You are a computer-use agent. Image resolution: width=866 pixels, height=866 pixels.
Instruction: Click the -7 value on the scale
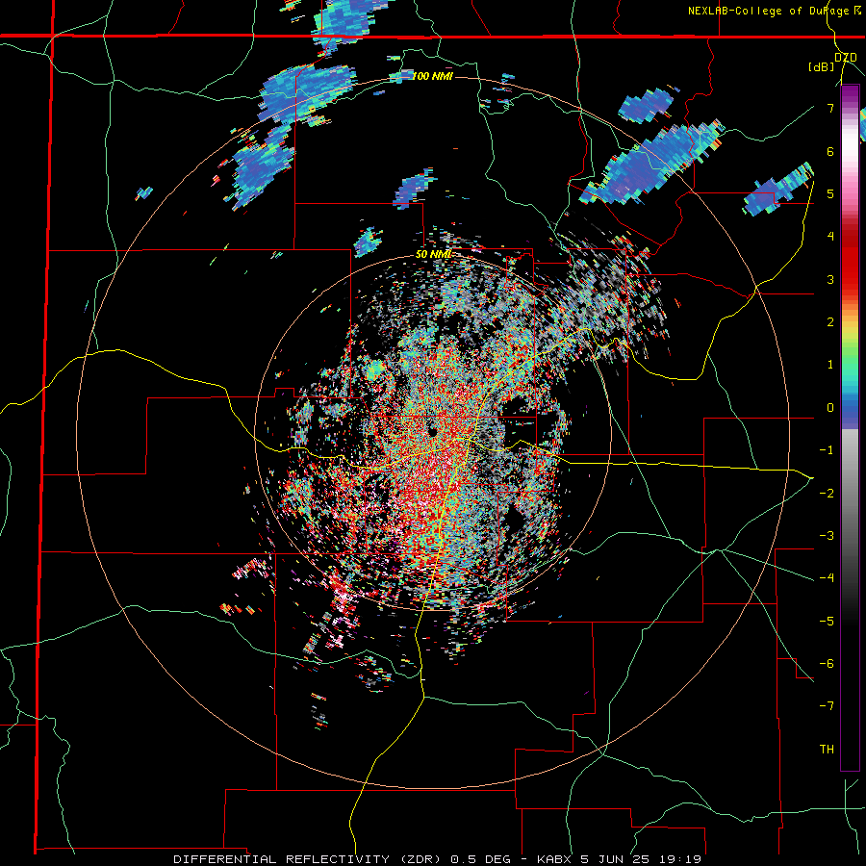click(827, 706)
